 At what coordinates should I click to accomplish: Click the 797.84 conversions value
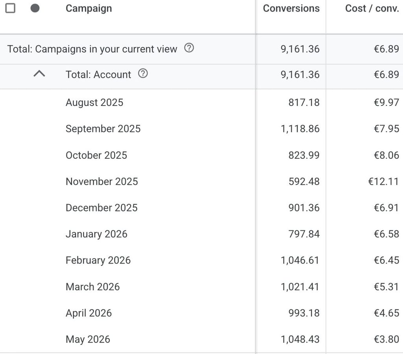point(304,234)
